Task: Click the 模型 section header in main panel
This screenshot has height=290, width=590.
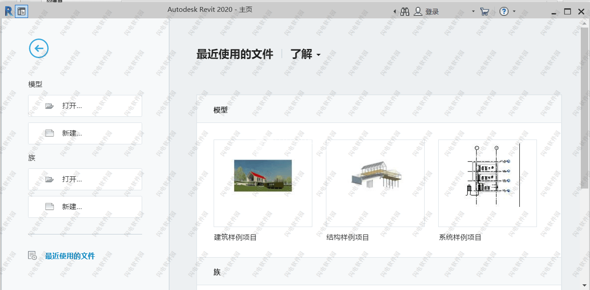Action: pyautogui.click(x=221, y=110)
